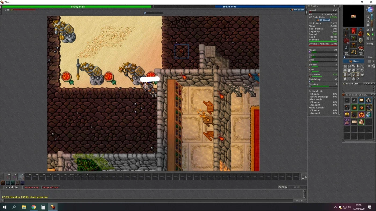
Task: Open the purple bag in the backpack
Action: tap(347, 122)
